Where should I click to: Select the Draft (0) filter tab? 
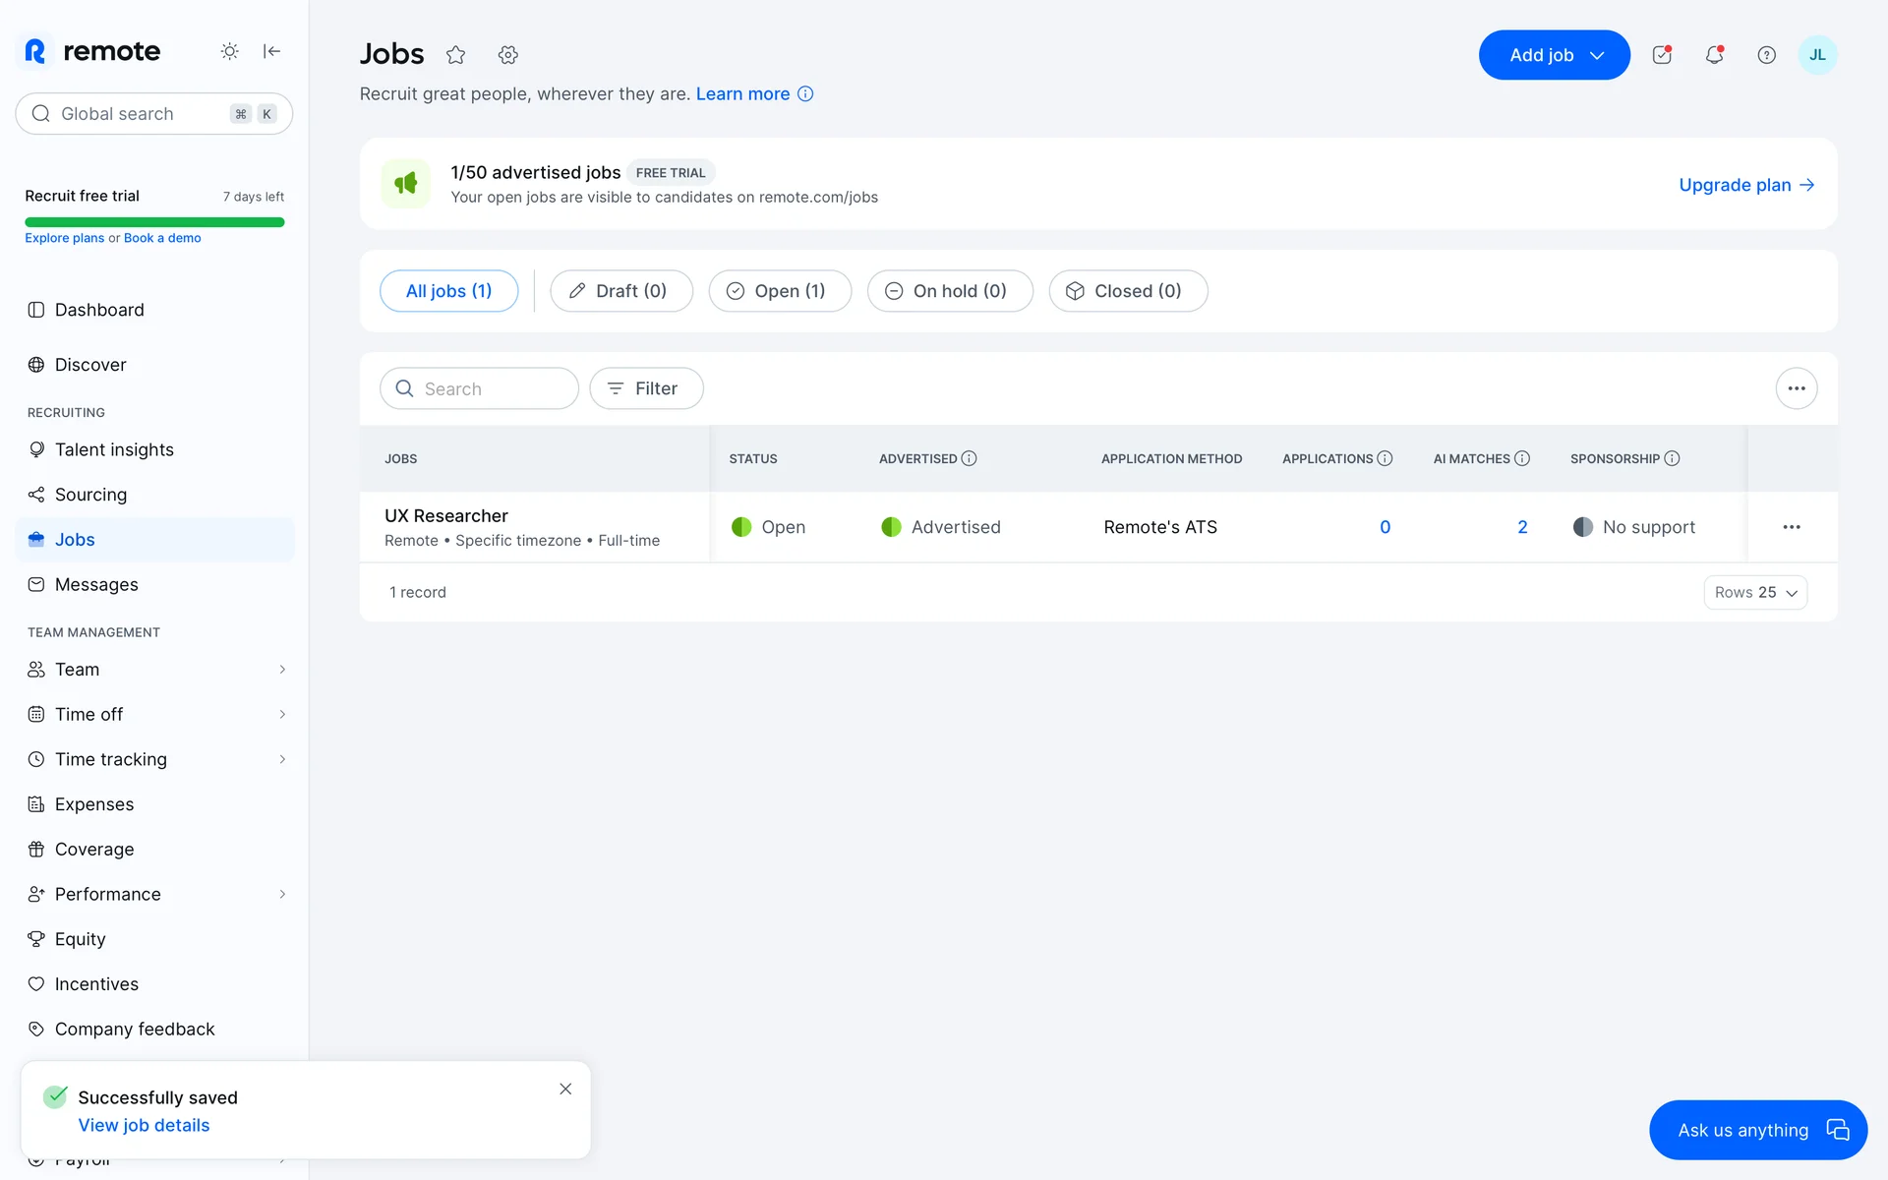point(620,291)
